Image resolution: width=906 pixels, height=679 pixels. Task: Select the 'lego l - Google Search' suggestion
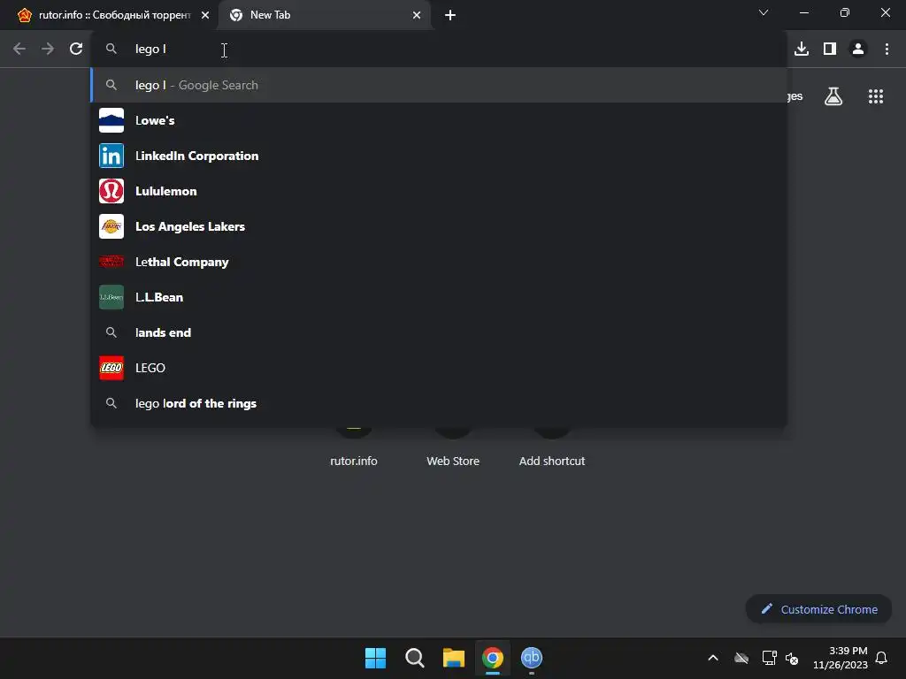pos(439,85)
